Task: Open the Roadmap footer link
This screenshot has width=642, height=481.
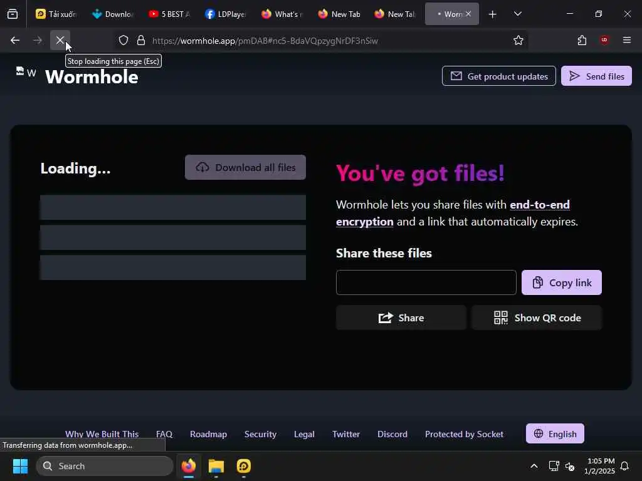Action: pos(208,434)
